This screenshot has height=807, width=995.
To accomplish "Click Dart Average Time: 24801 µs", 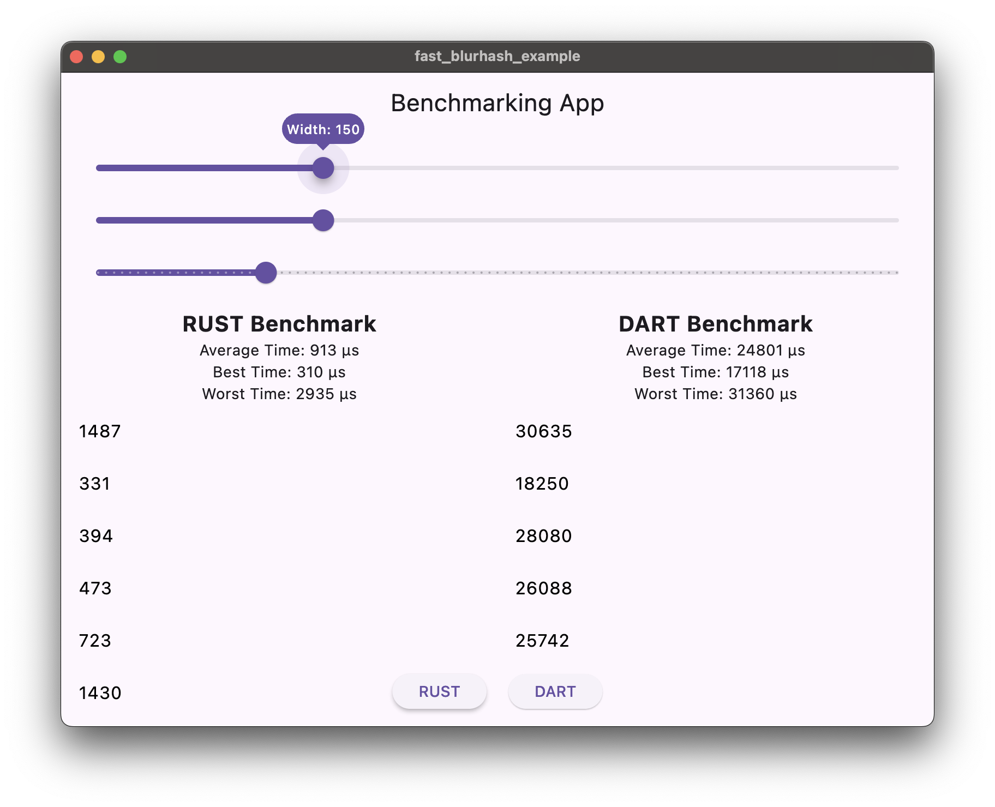I will [716, 350].
